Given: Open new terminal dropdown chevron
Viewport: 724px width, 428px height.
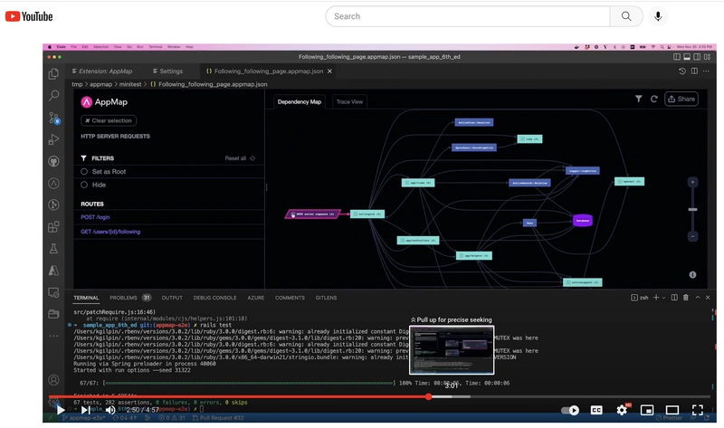Looking at the screenshot, I should click(664, 298).
